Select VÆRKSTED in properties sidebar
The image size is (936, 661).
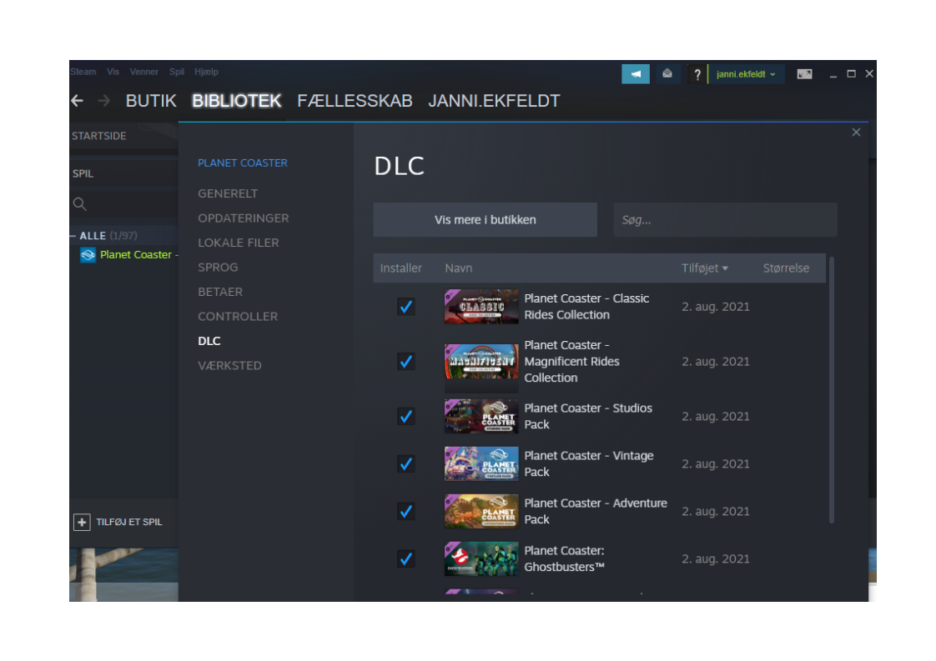(x=229, y=366)
